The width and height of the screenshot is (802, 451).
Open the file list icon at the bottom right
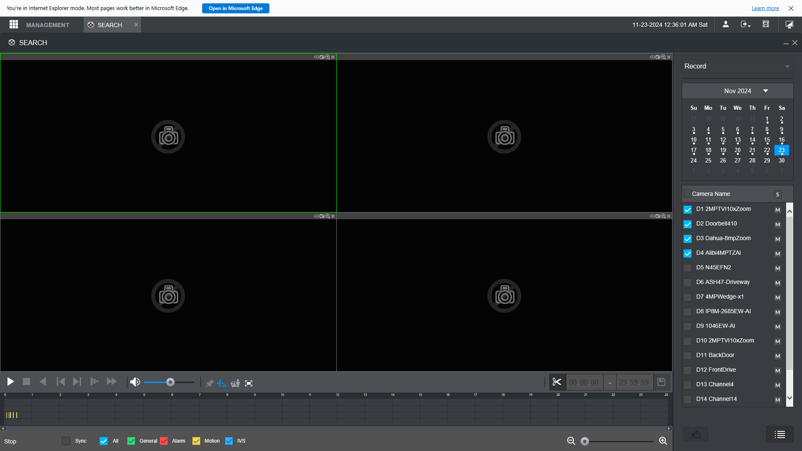[x=779, y=435]
